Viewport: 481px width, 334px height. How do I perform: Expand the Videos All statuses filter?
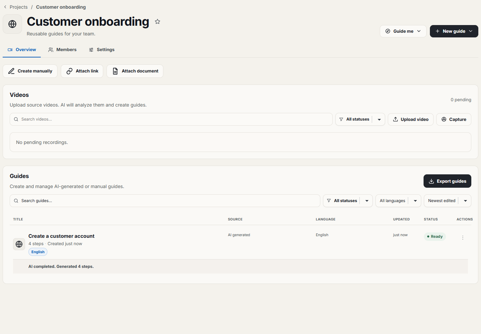pos(360,119)
